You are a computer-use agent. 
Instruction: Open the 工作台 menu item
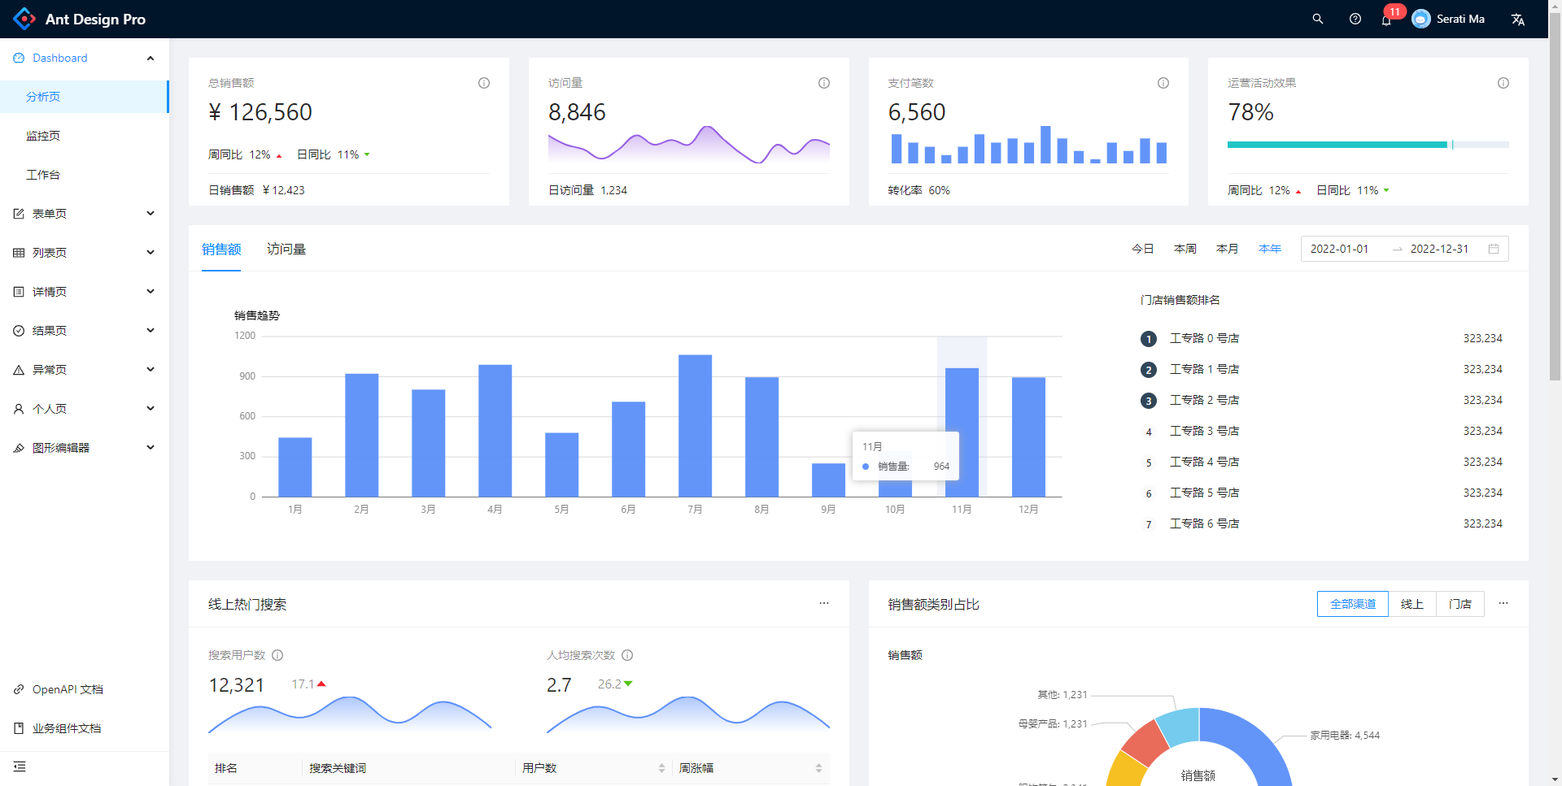point(85,175)
